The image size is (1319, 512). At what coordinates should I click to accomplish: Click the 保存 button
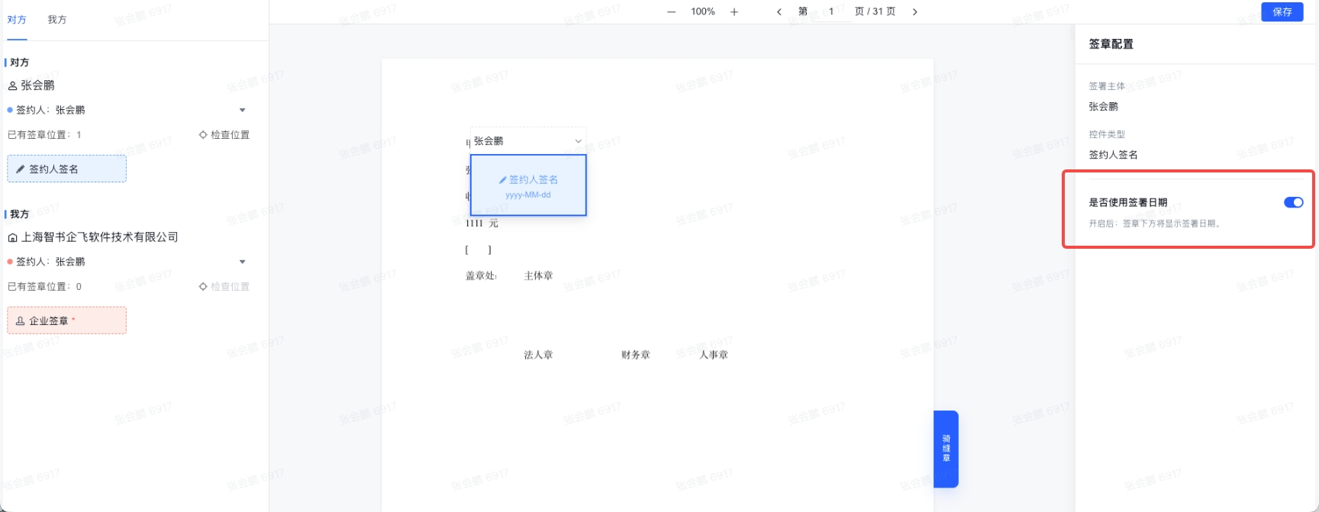1282,11
